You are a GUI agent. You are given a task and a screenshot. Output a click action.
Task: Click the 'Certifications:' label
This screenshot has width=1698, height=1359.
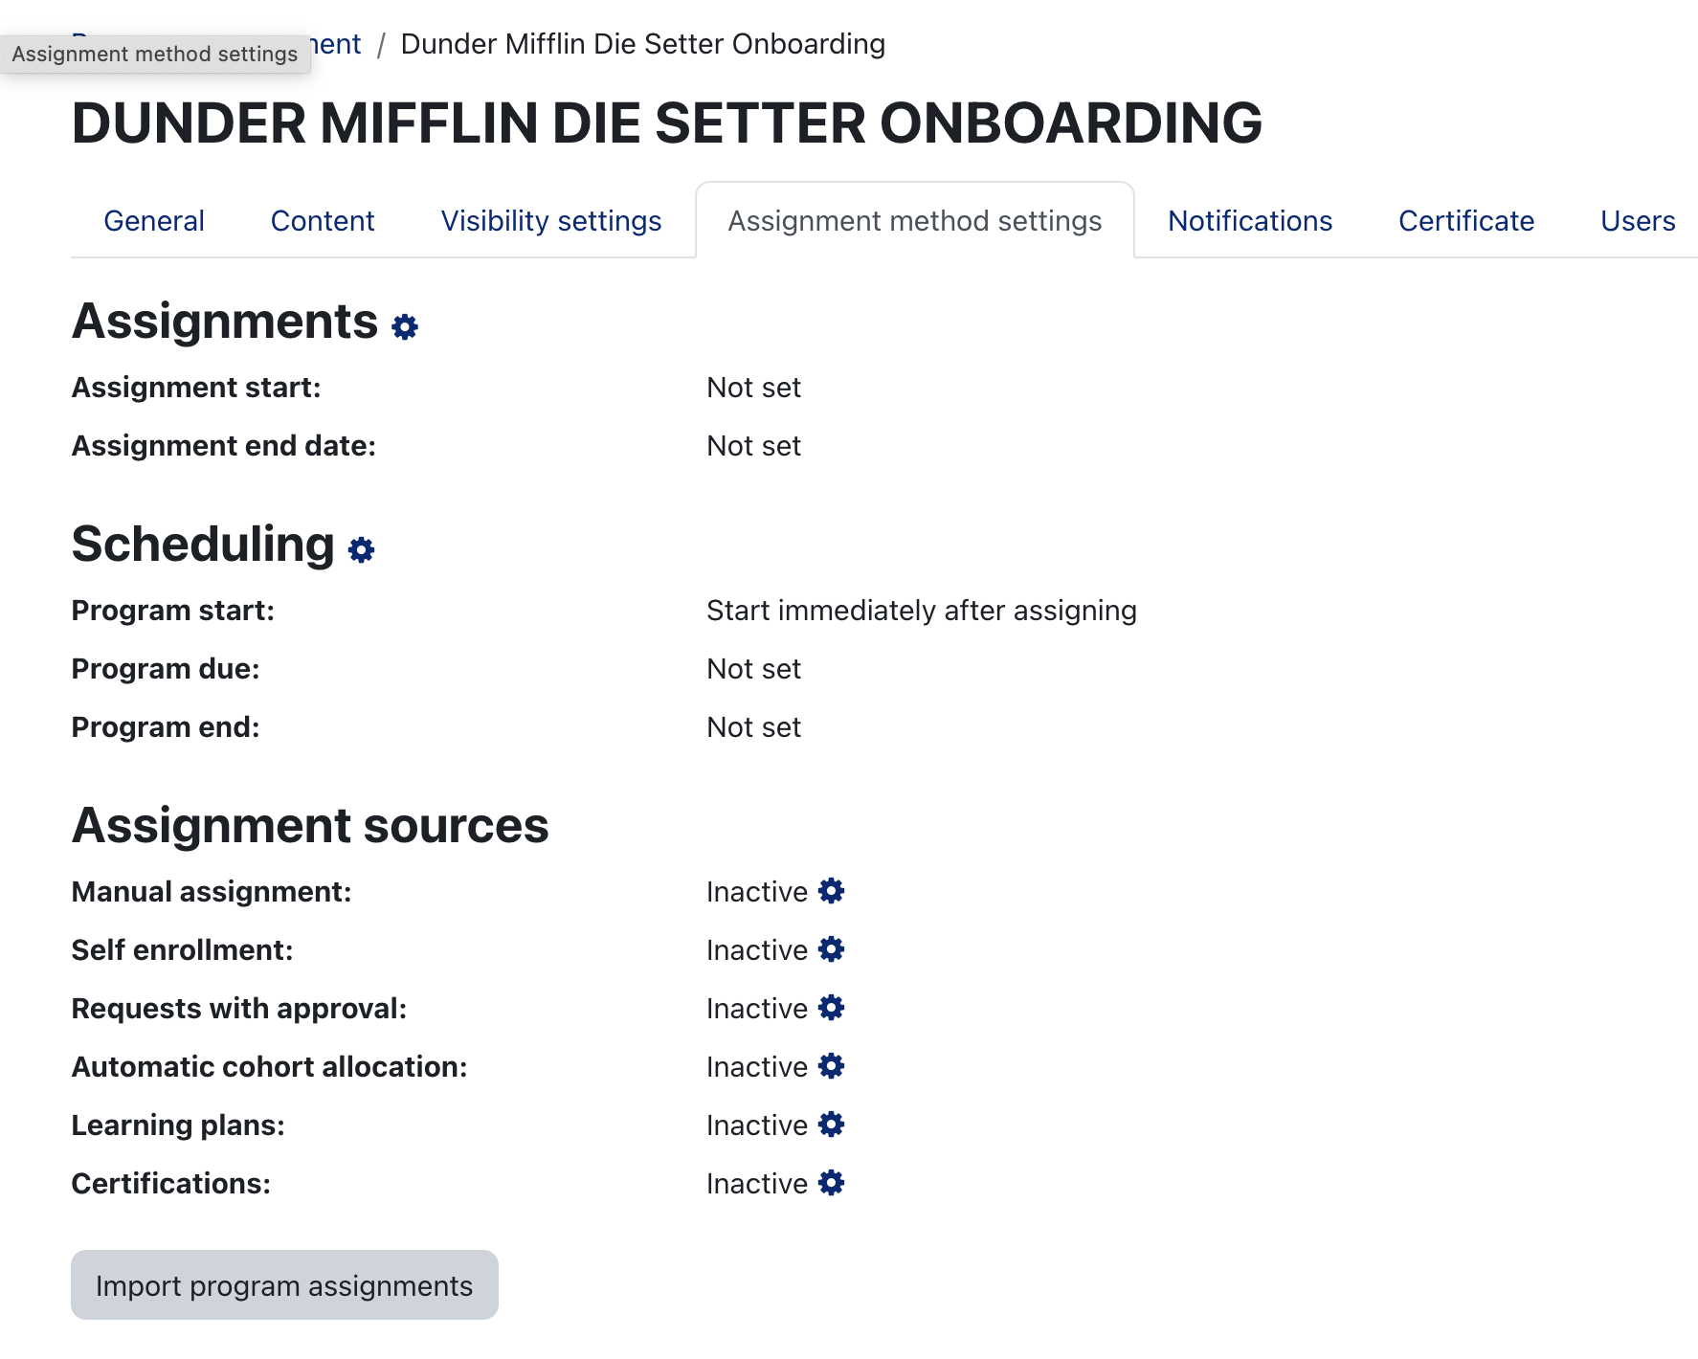coord(171,1184)
